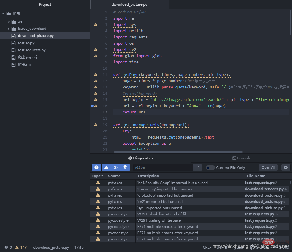This screenshot has width=292, height=252.
Task: Expand the baidu_download folder
Action: 8,29
